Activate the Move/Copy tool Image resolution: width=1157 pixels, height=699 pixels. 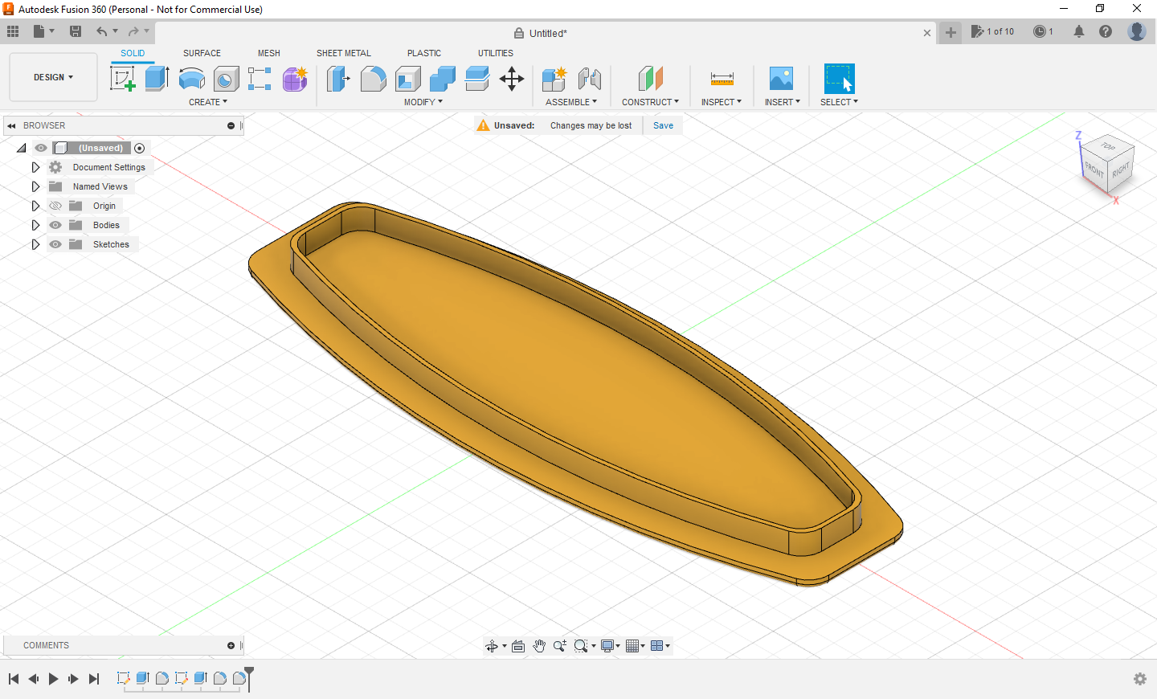512,79
